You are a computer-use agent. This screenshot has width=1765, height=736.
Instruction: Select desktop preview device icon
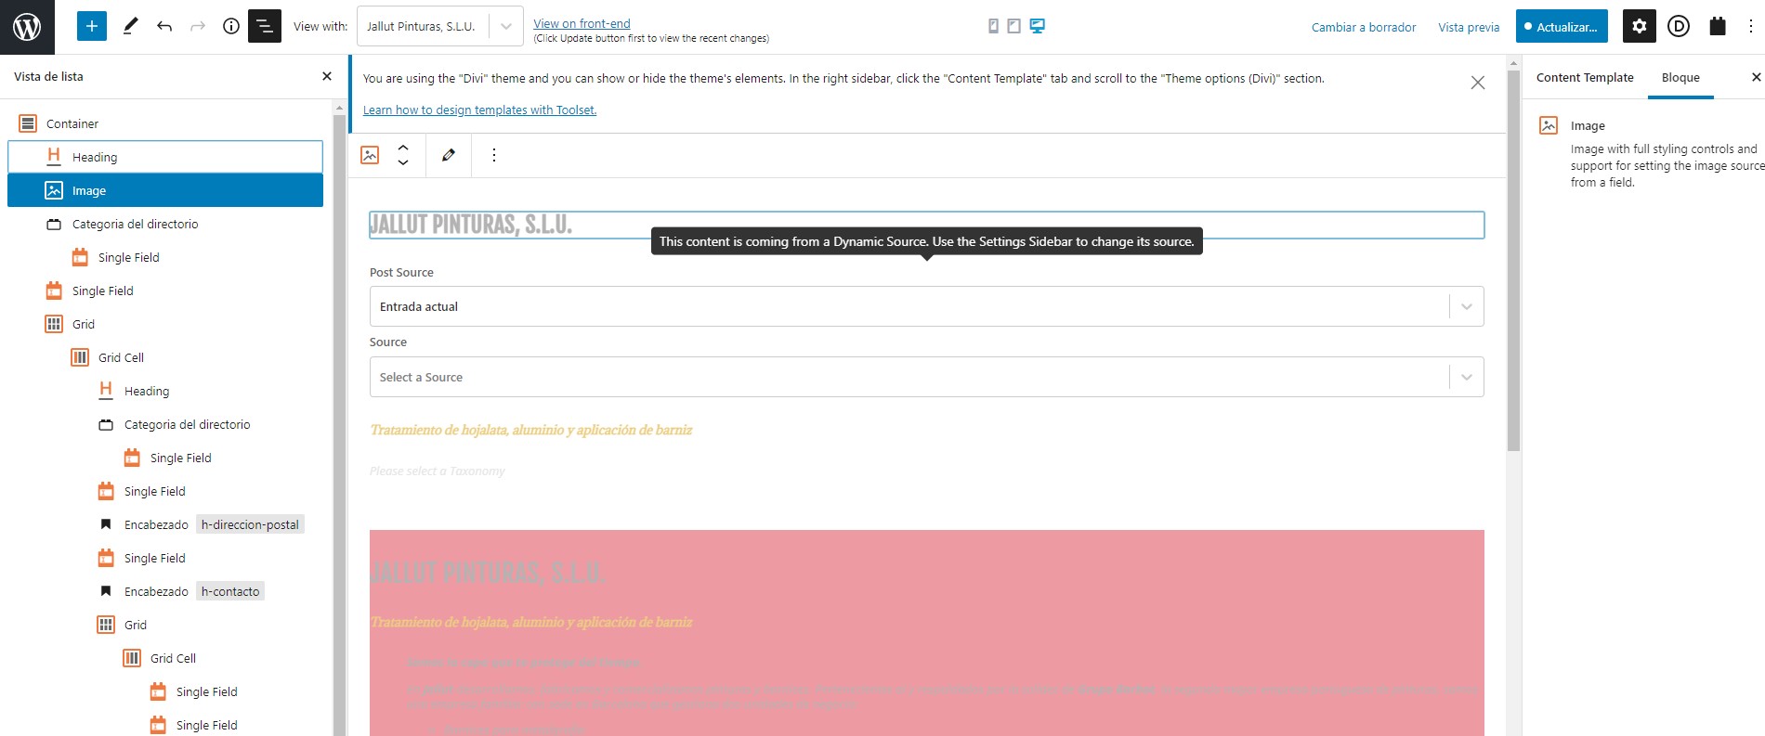[x=1037, y=26]
